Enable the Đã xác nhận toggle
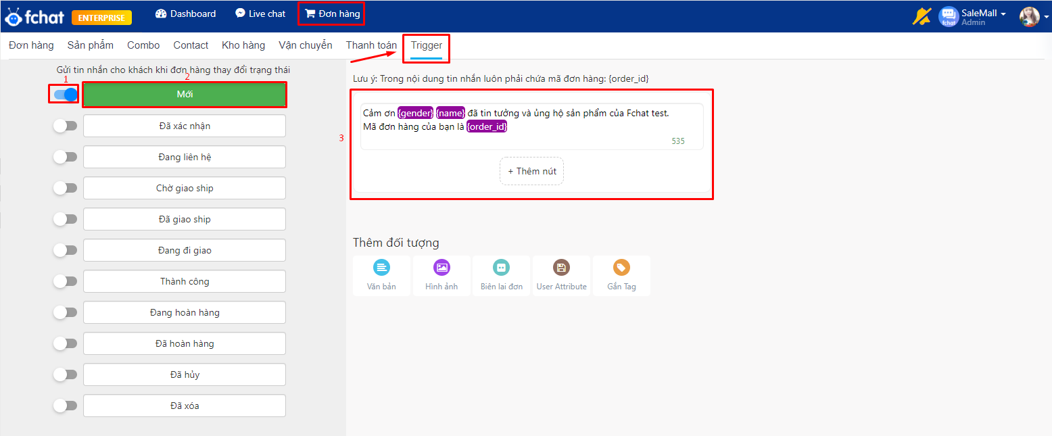The image size is (1052, 436). point(66,126)
